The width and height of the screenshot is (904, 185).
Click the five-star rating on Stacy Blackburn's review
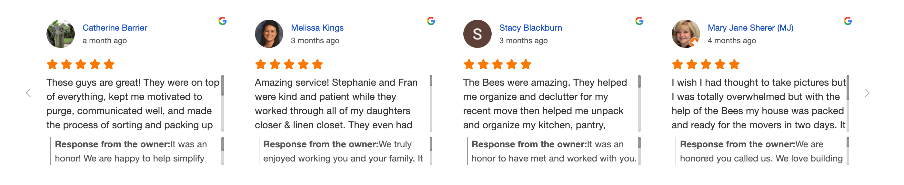point(497,64)
